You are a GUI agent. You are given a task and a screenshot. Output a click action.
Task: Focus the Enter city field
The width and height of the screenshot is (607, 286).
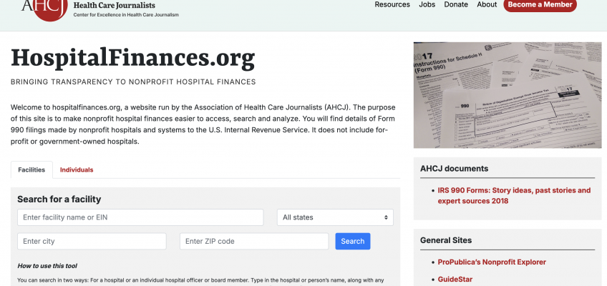coord(92,241)
